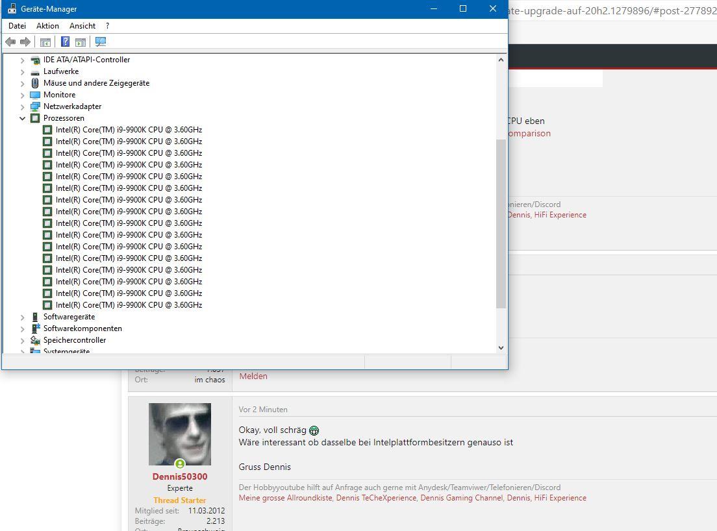This screenshot has height=531, width=717.
Task: Select the Prozessoren tree label
Action: 64,118
